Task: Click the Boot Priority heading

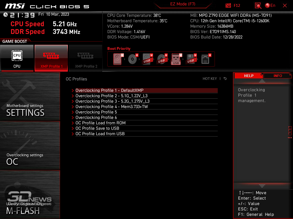Action: click(119, 48)
